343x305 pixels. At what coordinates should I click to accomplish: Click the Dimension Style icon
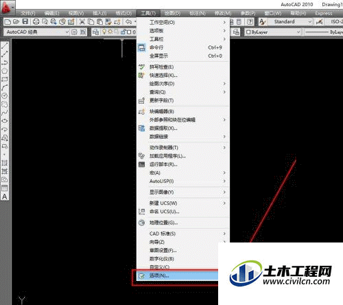click(x=320, y=22)
